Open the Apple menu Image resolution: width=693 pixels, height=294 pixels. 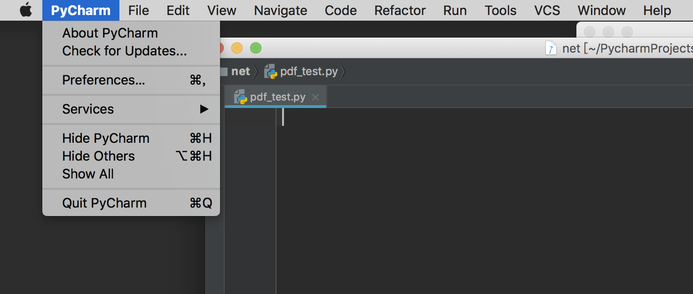(26, 10)
